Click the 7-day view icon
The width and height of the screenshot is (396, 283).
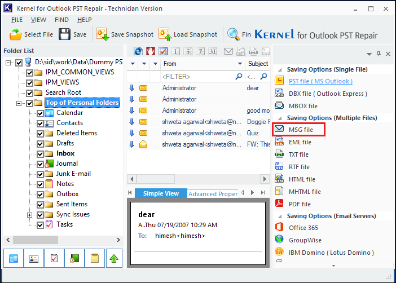[200, 51]
